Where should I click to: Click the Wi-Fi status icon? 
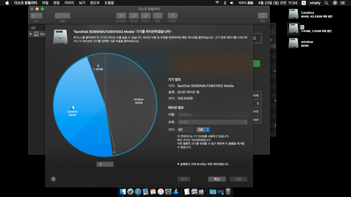click(217, 3)
